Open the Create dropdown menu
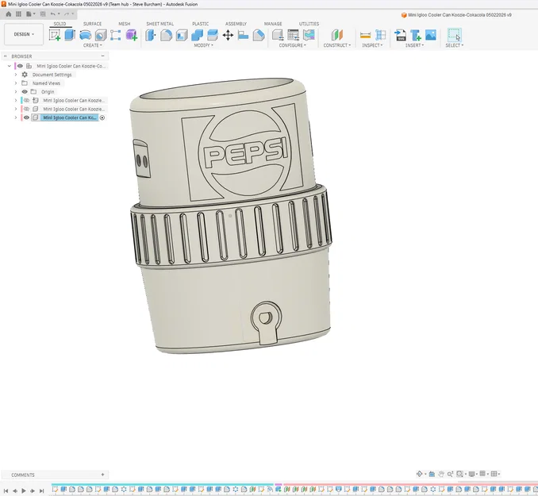538x496 pixels. tap(93, 45)
